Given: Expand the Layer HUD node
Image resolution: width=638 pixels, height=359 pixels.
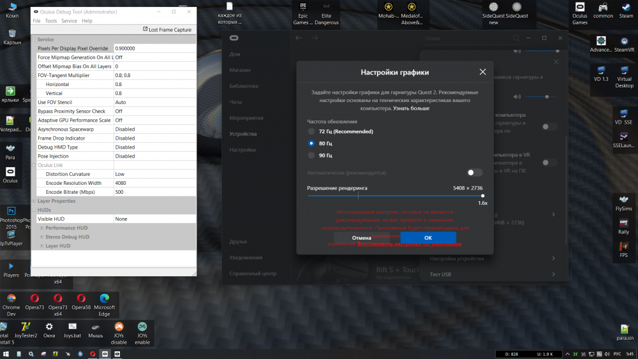Looking at the screenshot, I should (41, 245).
